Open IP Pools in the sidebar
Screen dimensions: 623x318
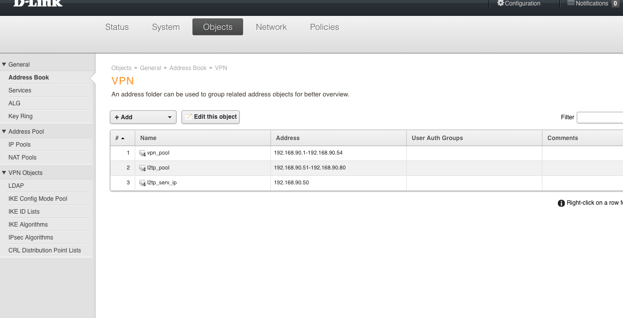point(19,145)
